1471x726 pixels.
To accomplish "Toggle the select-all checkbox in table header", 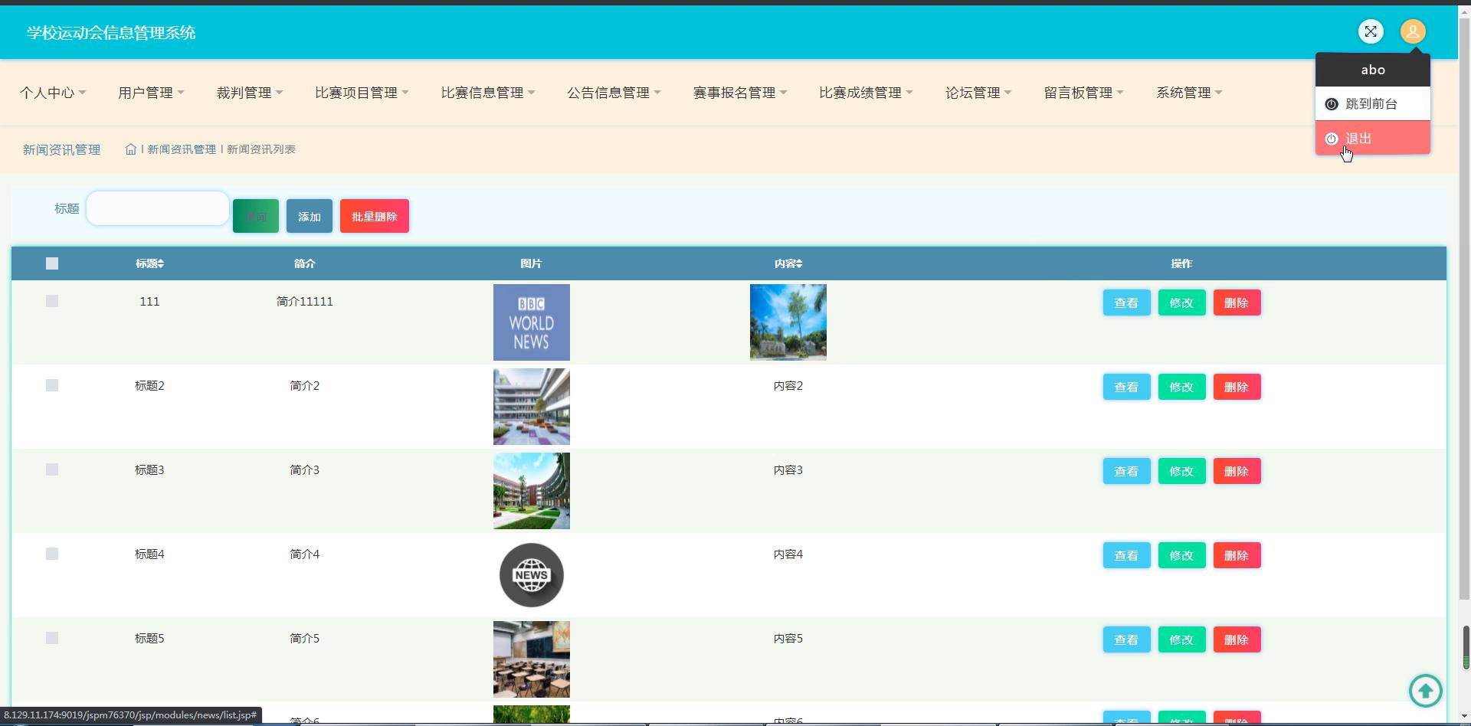I will point(52,263).
